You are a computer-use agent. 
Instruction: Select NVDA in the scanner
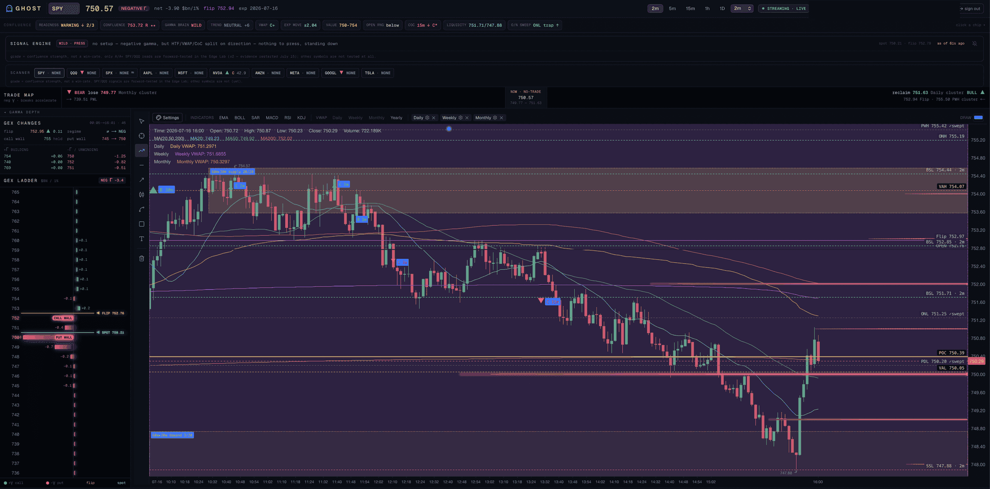coord(229,73)
